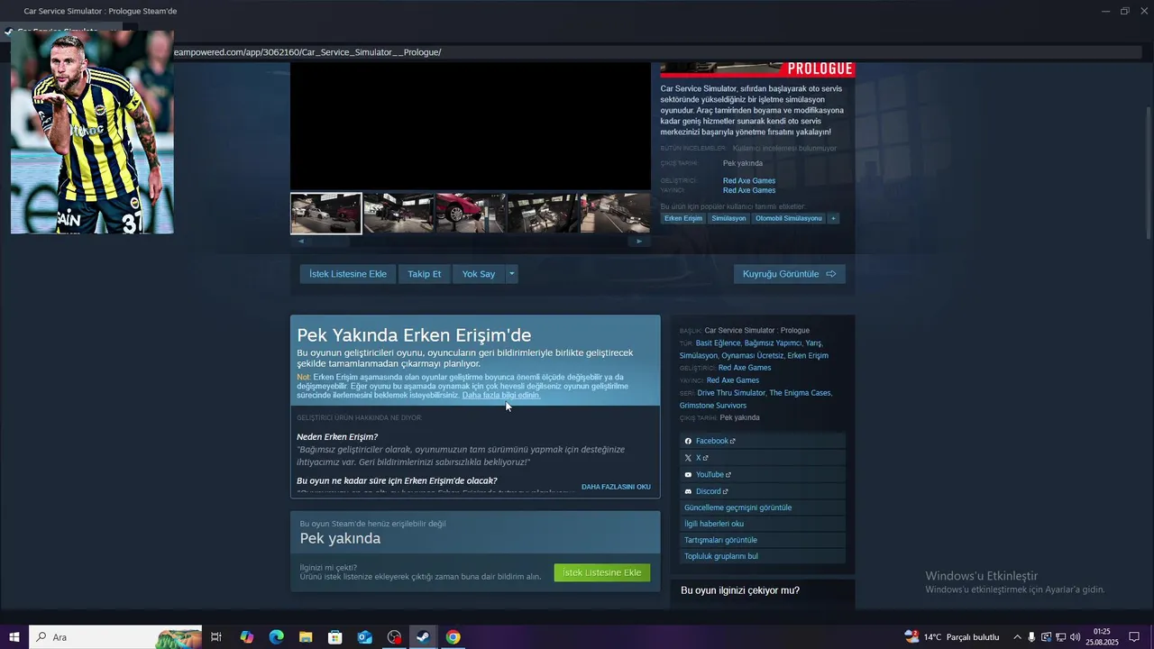This screenshot has width=1154, height=649.
Task: Click the plus icon to add a tag
Action: (833, 218)
